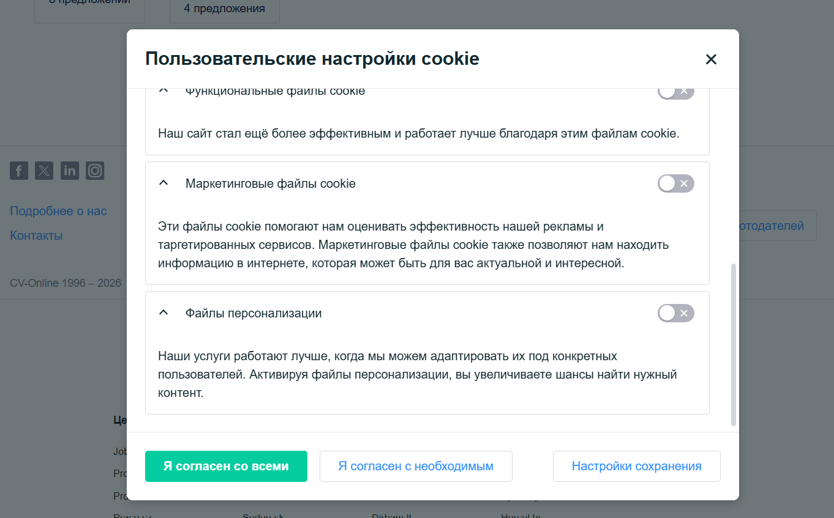
Task: Click the Файлы персонализации heading text
Action: point(254,313)
